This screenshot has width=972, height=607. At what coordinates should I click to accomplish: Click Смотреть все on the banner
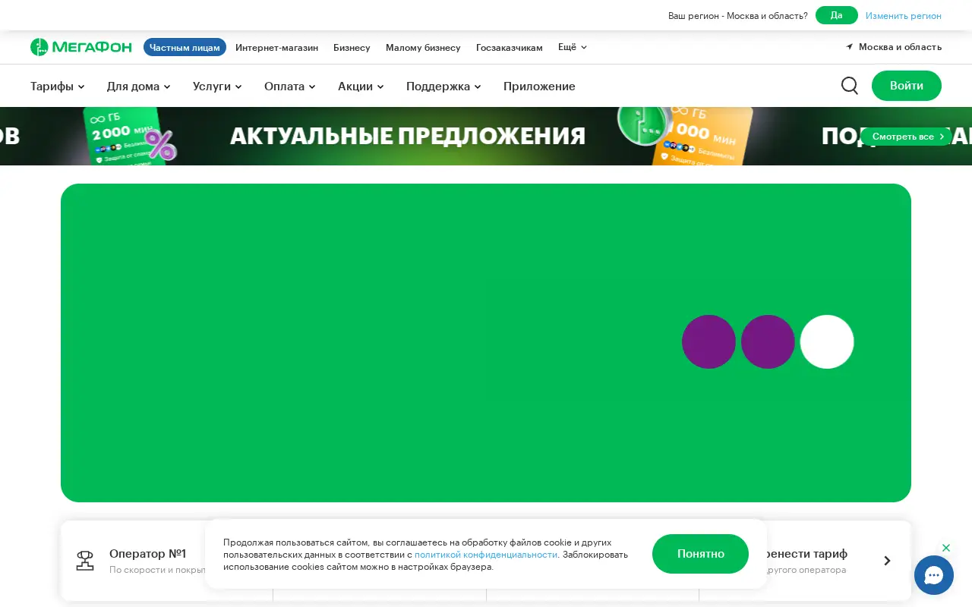(x=907, y=137)
